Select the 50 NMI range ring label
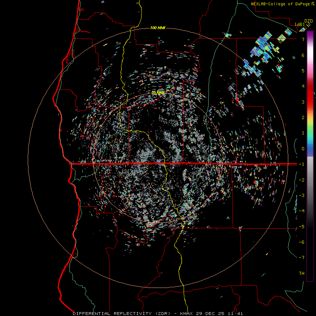316x316 pixels. pyautogui.click(x=158, y=93)
